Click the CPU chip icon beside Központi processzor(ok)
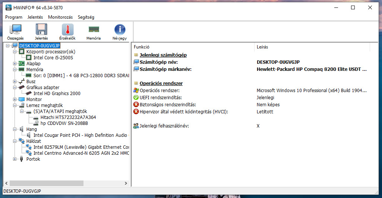This screenshot has width=382, height=198. (x=22, y=52)
